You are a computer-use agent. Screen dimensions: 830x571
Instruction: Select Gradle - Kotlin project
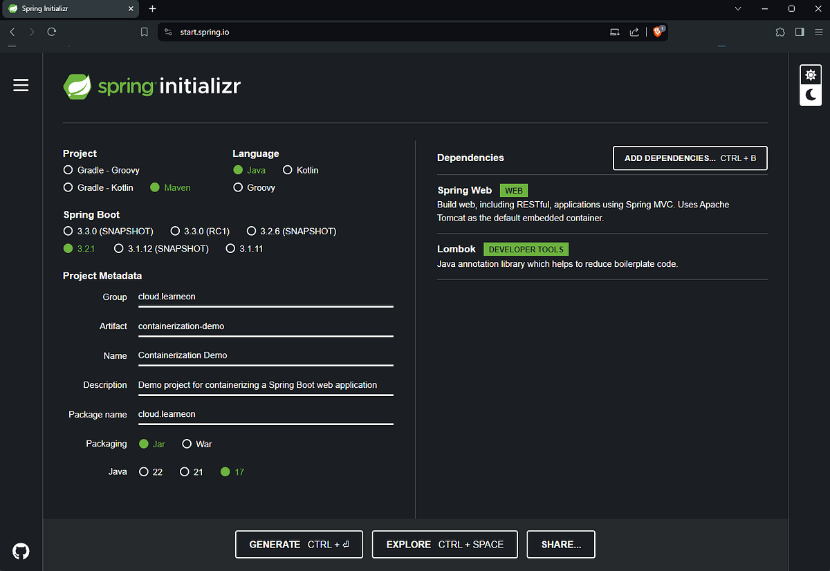[x=98, y=187]
